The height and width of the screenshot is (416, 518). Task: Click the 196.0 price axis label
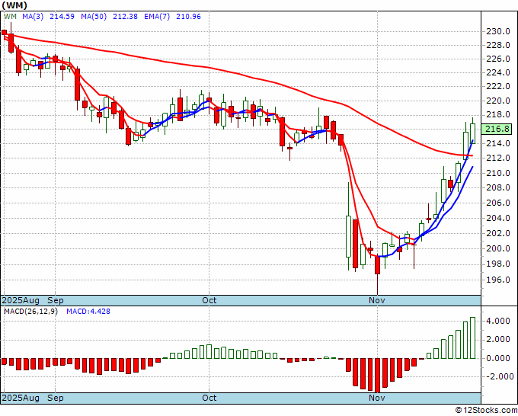click(x=498, y=280)
